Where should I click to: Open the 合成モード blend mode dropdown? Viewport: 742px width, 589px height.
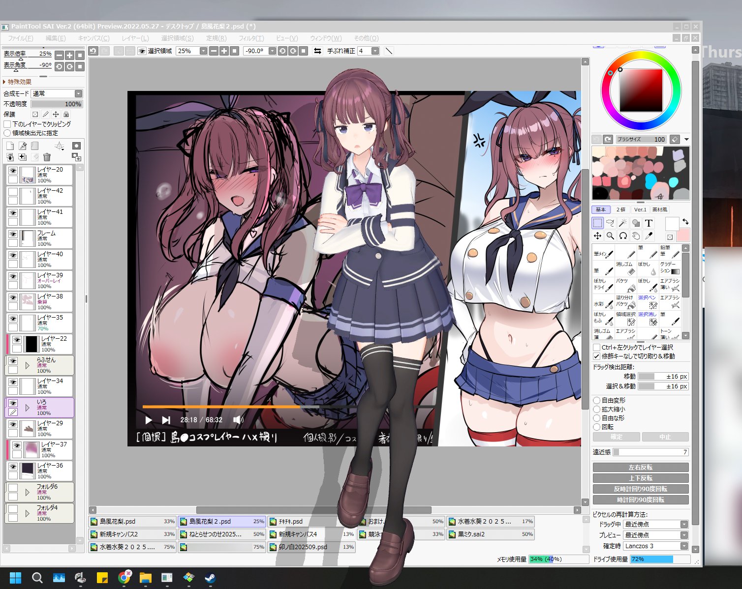pyautogui.click(x=57, y=93)
